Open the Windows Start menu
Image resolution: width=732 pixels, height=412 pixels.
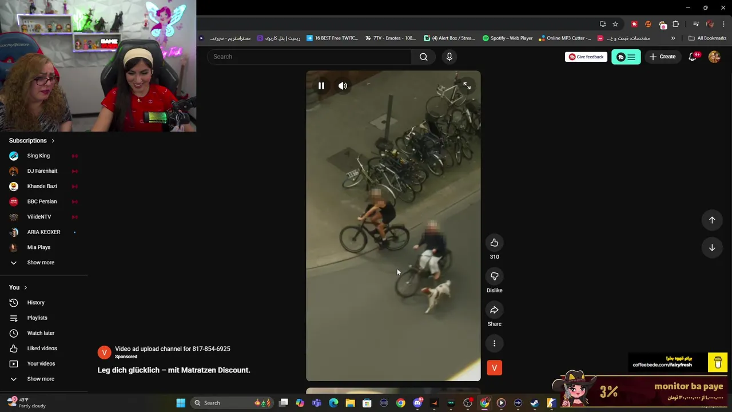coord(181,403)
